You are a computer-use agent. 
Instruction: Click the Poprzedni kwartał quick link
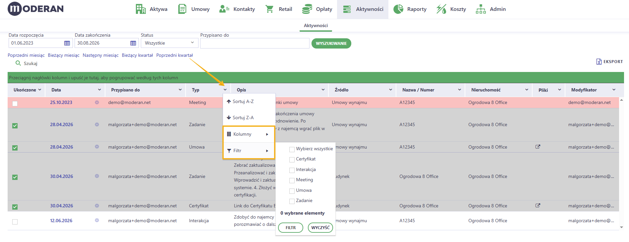[x=174, y=55]
